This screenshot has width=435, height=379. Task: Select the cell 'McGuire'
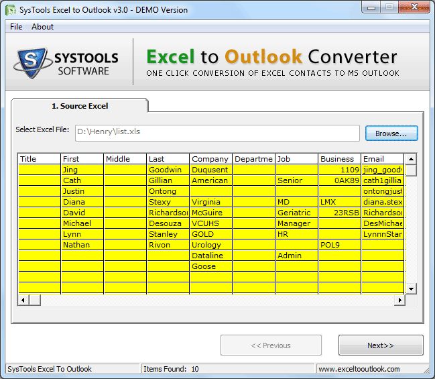click(x=211, y=213)
